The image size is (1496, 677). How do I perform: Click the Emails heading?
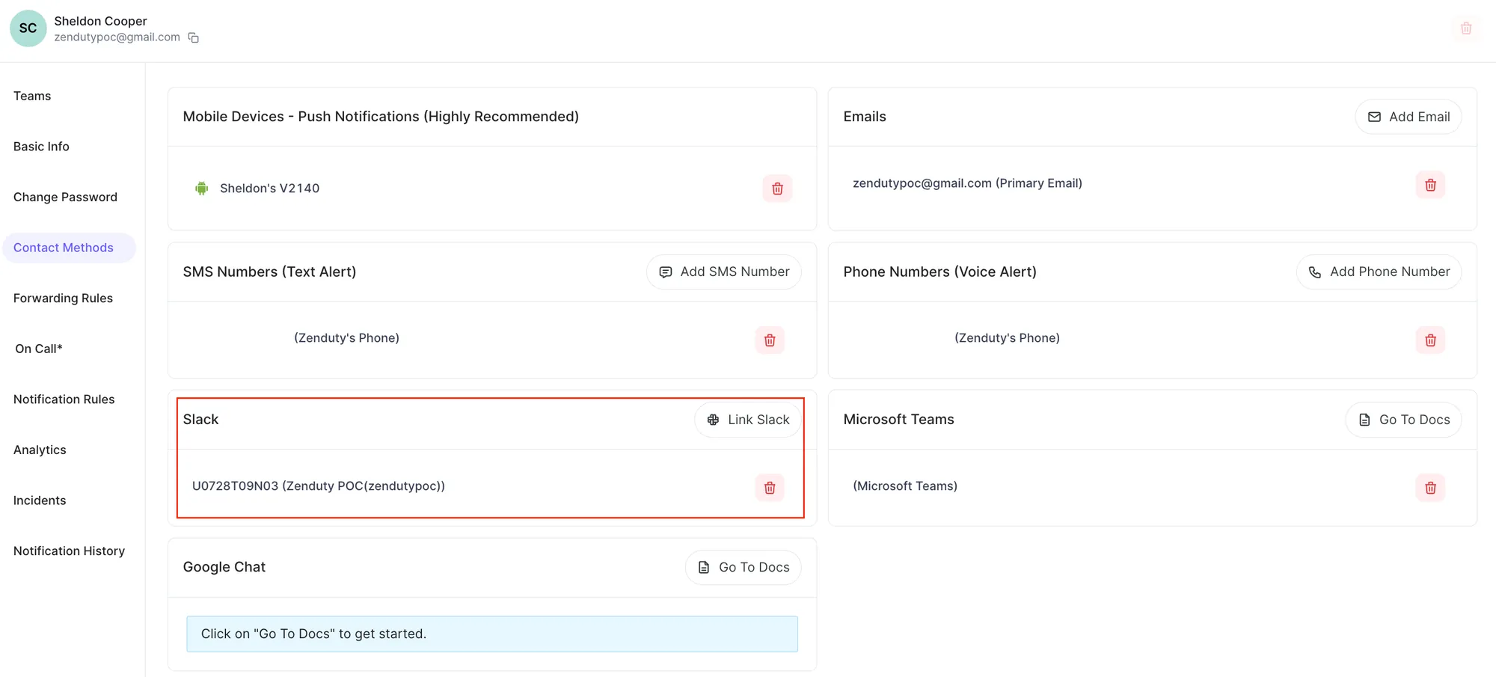point(865,117)
